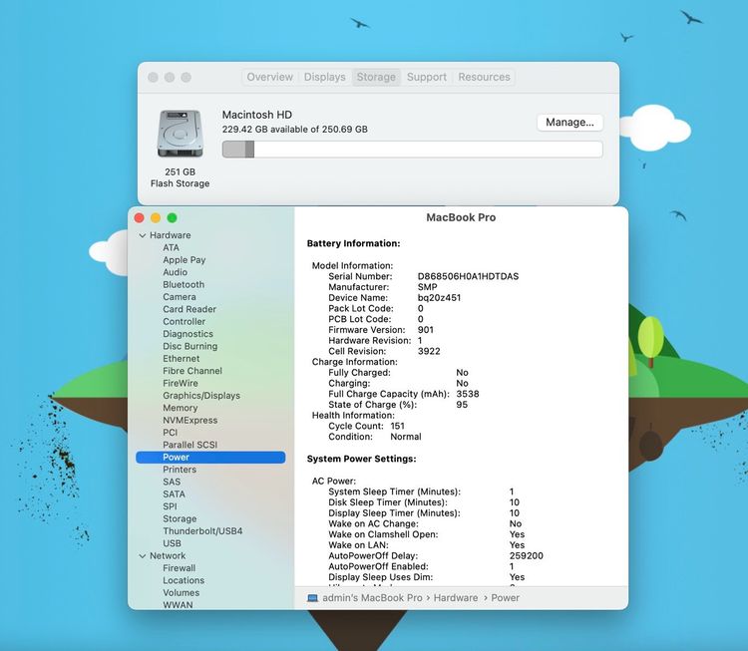Click the battery serial number D868506H0A1HDTDAS
The height and width of the screenshot is (651, 748).
468,276
